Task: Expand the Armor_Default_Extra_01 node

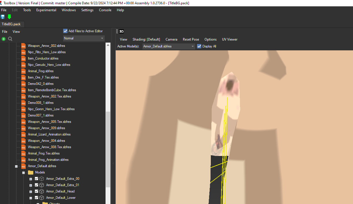Action: coord(31,185)
